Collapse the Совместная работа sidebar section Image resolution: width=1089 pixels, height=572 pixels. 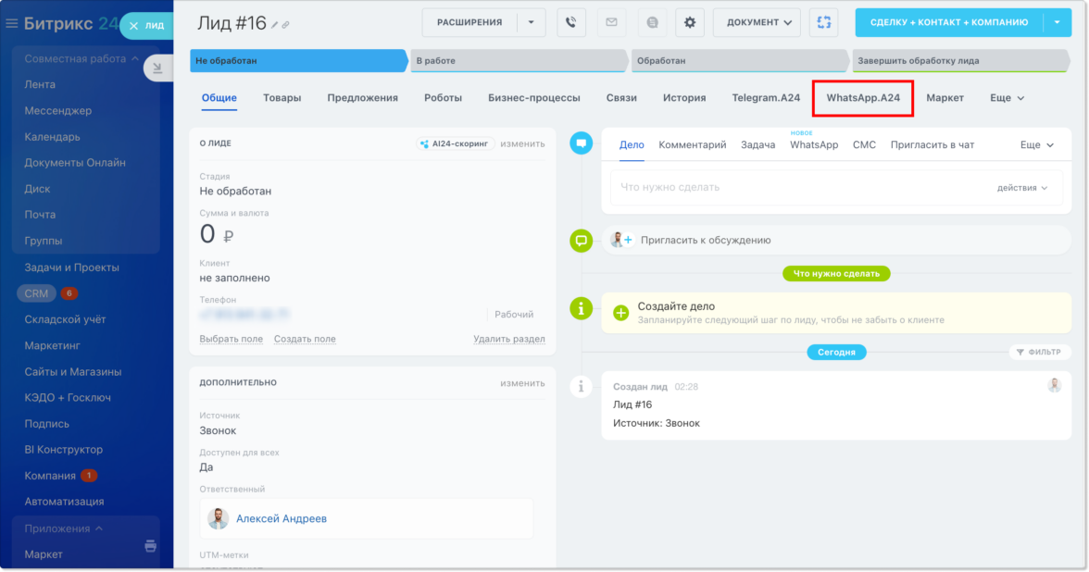[135, 59]
